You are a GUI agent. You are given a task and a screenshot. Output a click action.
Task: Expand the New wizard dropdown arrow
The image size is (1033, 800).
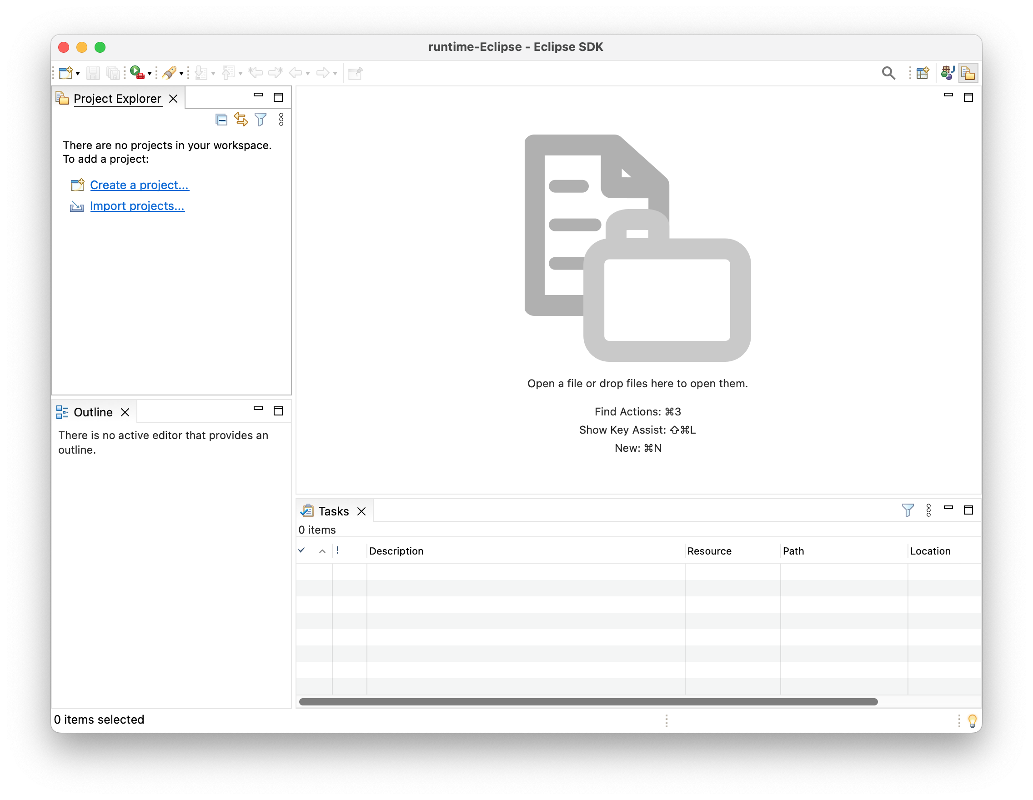point(77,73)
